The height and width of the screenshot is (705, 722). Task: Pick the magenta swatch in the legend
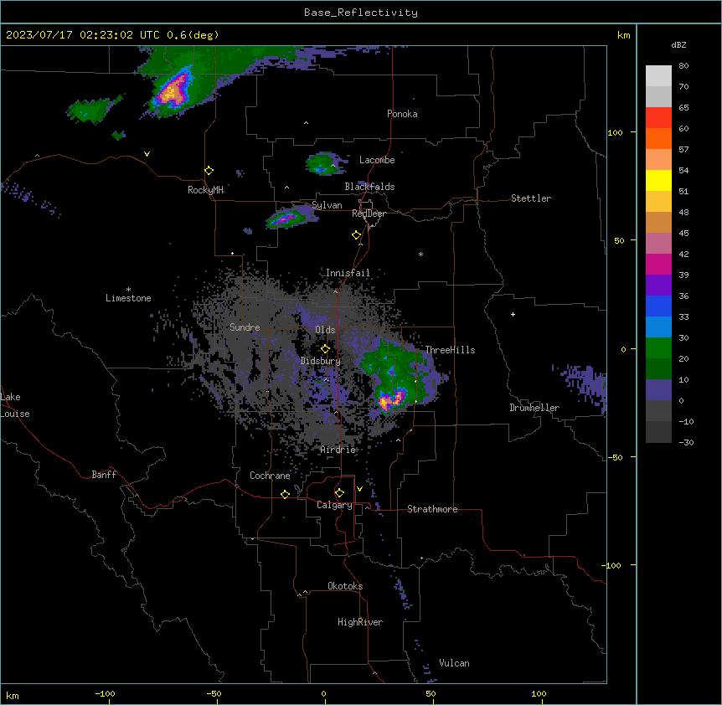coord(658,264)
